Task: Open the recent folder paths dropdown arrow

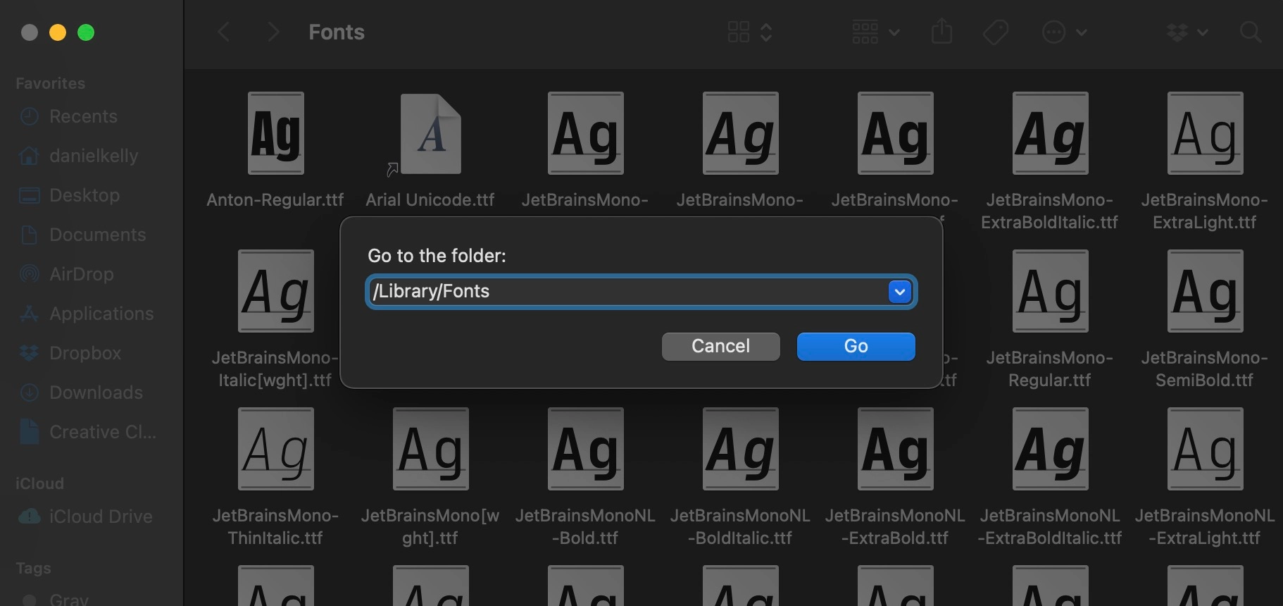Action: 899,292
